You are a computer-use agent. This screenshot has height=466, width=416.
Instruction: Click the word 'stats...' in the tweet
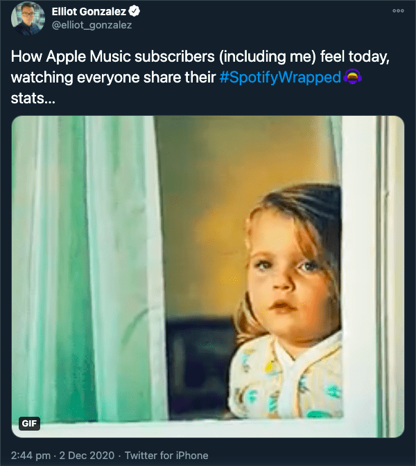(33, 98)
